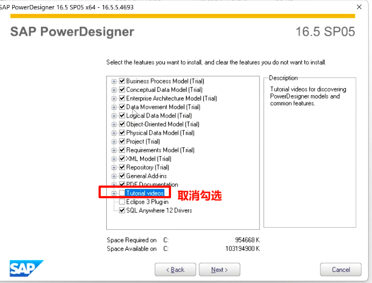This screenshot has height=283, width=372.
Task: Select the General Add-ins tree item
Action: point(146,176)
